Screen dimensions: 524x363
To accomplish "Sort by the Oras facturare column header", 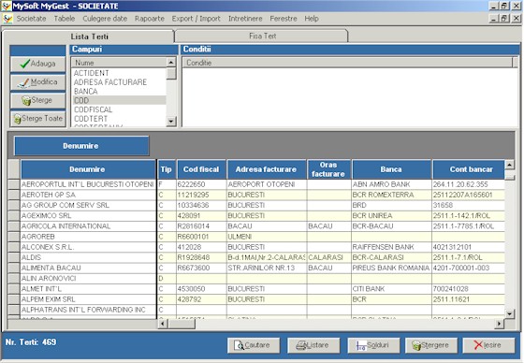I will point(328,169).
